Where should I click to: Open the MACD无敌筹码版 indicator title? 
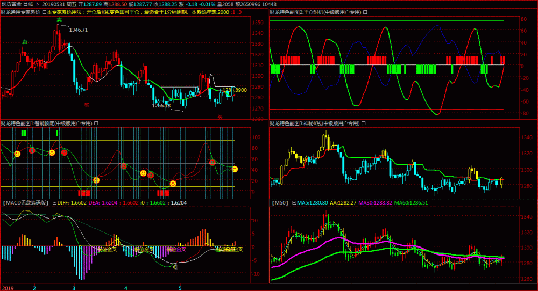26,202
